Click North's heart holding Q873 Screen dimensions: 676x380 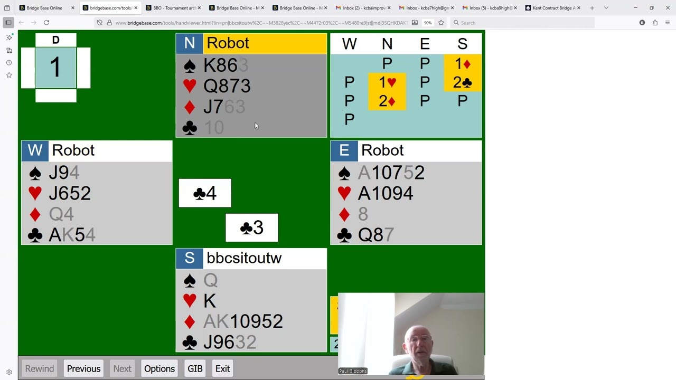227,86
